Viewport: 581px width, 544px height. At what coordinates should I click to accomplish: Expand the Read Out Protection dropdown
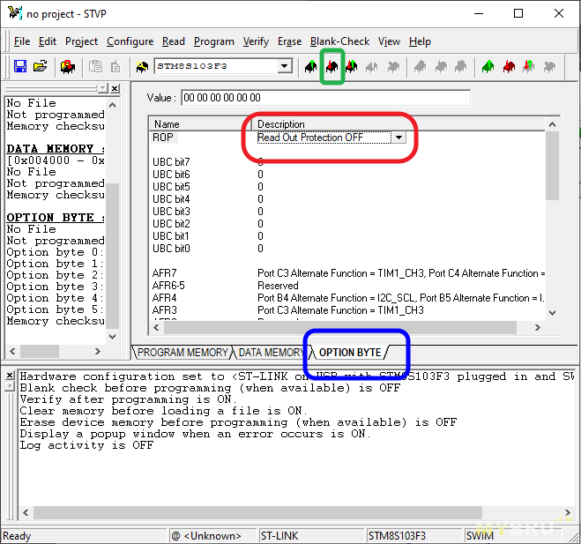point(399,138)
